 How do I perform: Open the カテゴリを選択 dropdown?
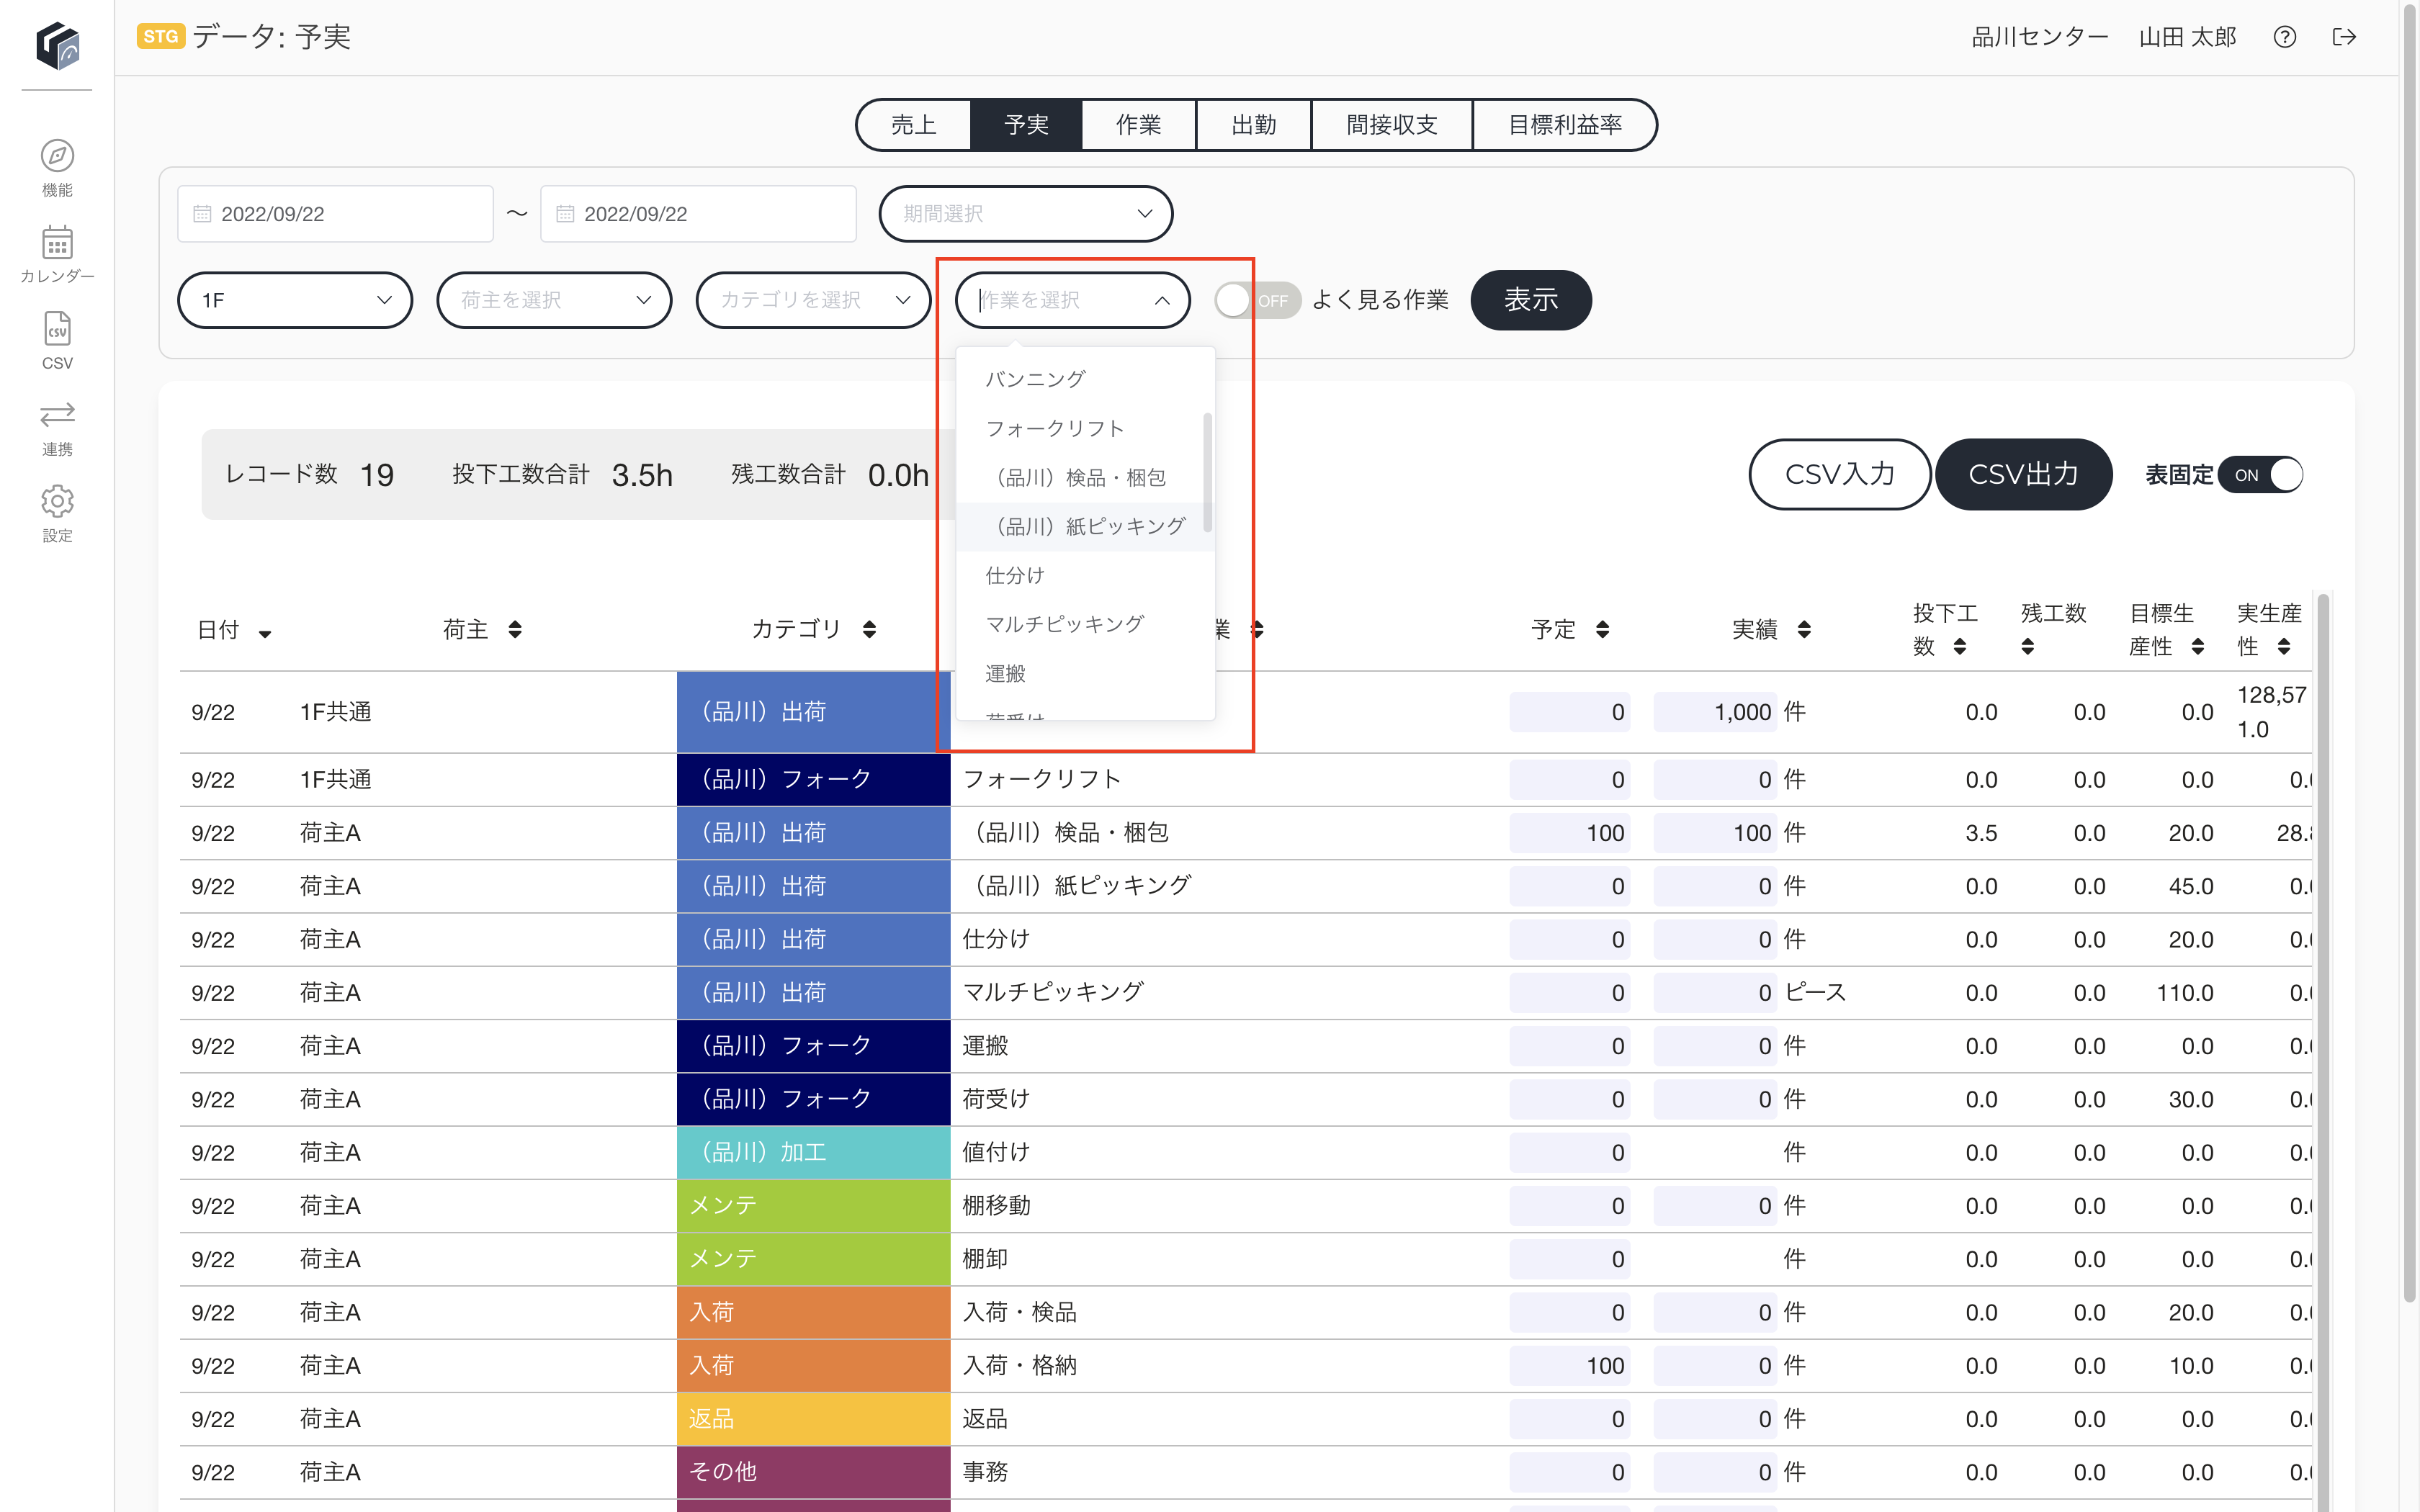click(813, 300)
